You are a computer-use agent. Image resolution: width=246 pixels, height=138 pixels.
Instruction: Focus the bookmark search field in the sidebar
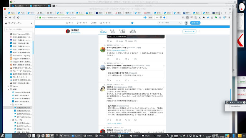pyautogui.click(x=19, y=29)
